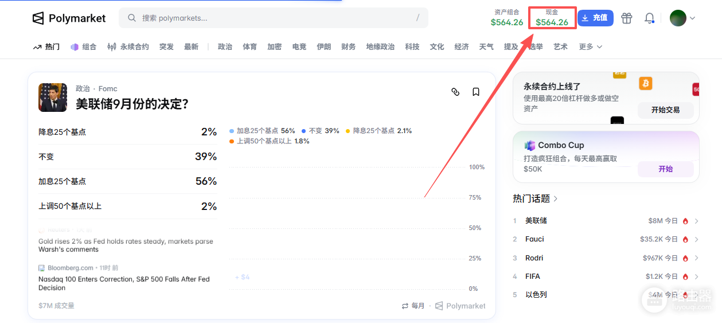Open the FIFA topic row arrow
Screen dimensions: 722x323
(696, 277)
